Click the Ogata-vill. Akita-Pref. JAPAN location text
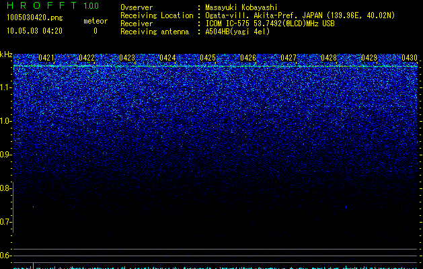 [x=300, y=15]
